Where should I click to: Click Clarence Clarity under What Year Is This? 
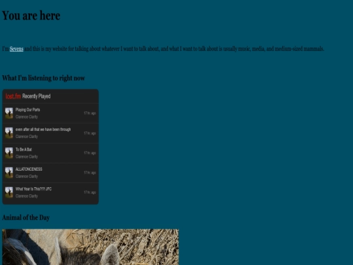click(27, 196)
